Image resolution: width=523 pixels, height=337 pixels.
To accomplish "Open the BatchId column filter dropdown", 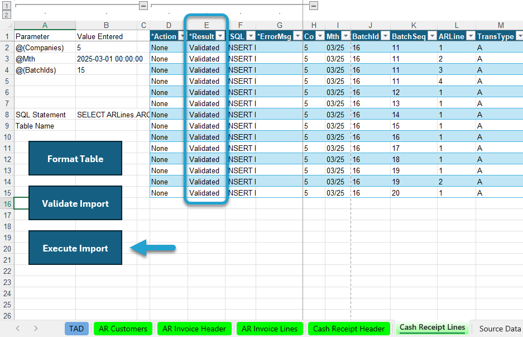I will click(x=385, y=36).
